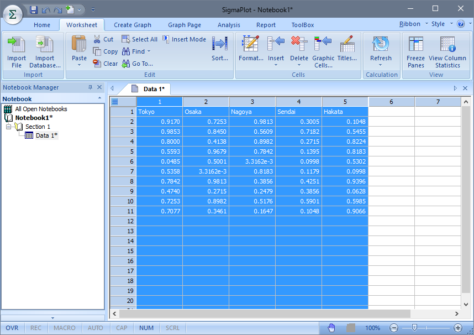Image resolution: width=474 pixels, height=335 pixels.
Task: Select the Tokyo column title cell
Action: click(x=159, y=112)
